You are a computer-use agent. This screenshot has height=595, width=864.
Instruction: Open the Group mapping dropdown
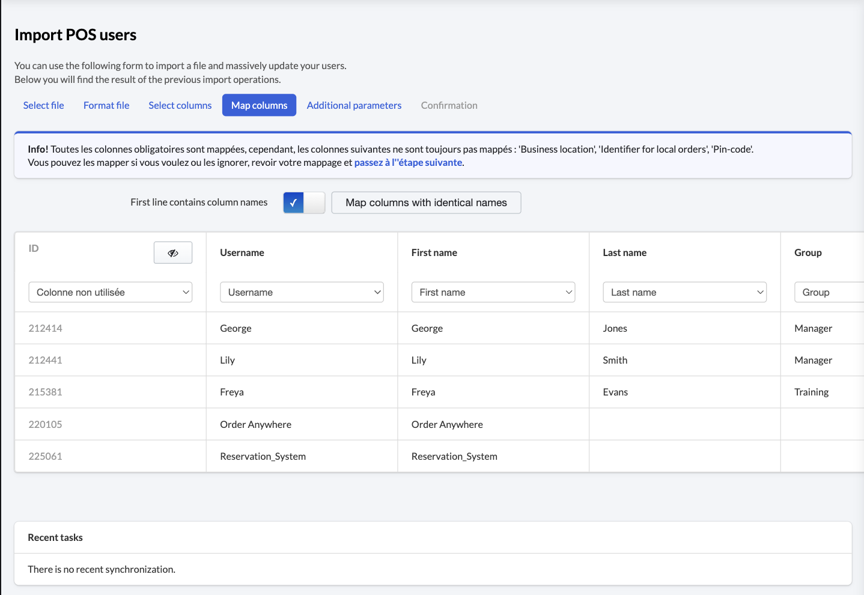(x=829, y=292)
